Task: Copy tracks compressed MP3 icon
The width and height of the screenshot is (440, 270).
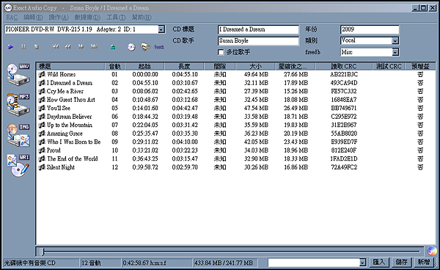Action: (x=18, y=105)
